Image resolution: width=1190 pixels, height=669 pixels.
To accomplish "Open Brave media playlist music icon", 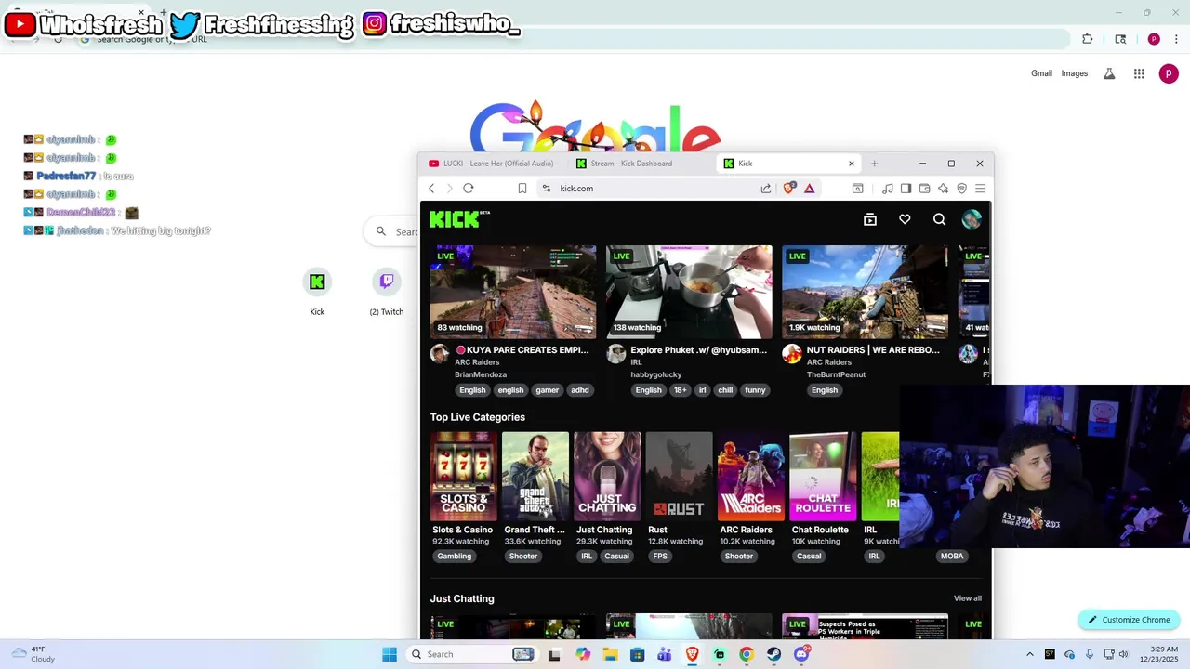I will (x=888, y=189).
